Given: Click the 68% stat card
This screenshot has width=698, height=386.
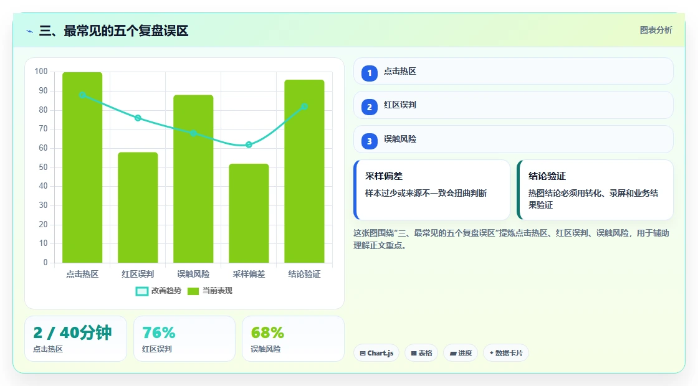Looking at the screenshot, I should [294, 339].
